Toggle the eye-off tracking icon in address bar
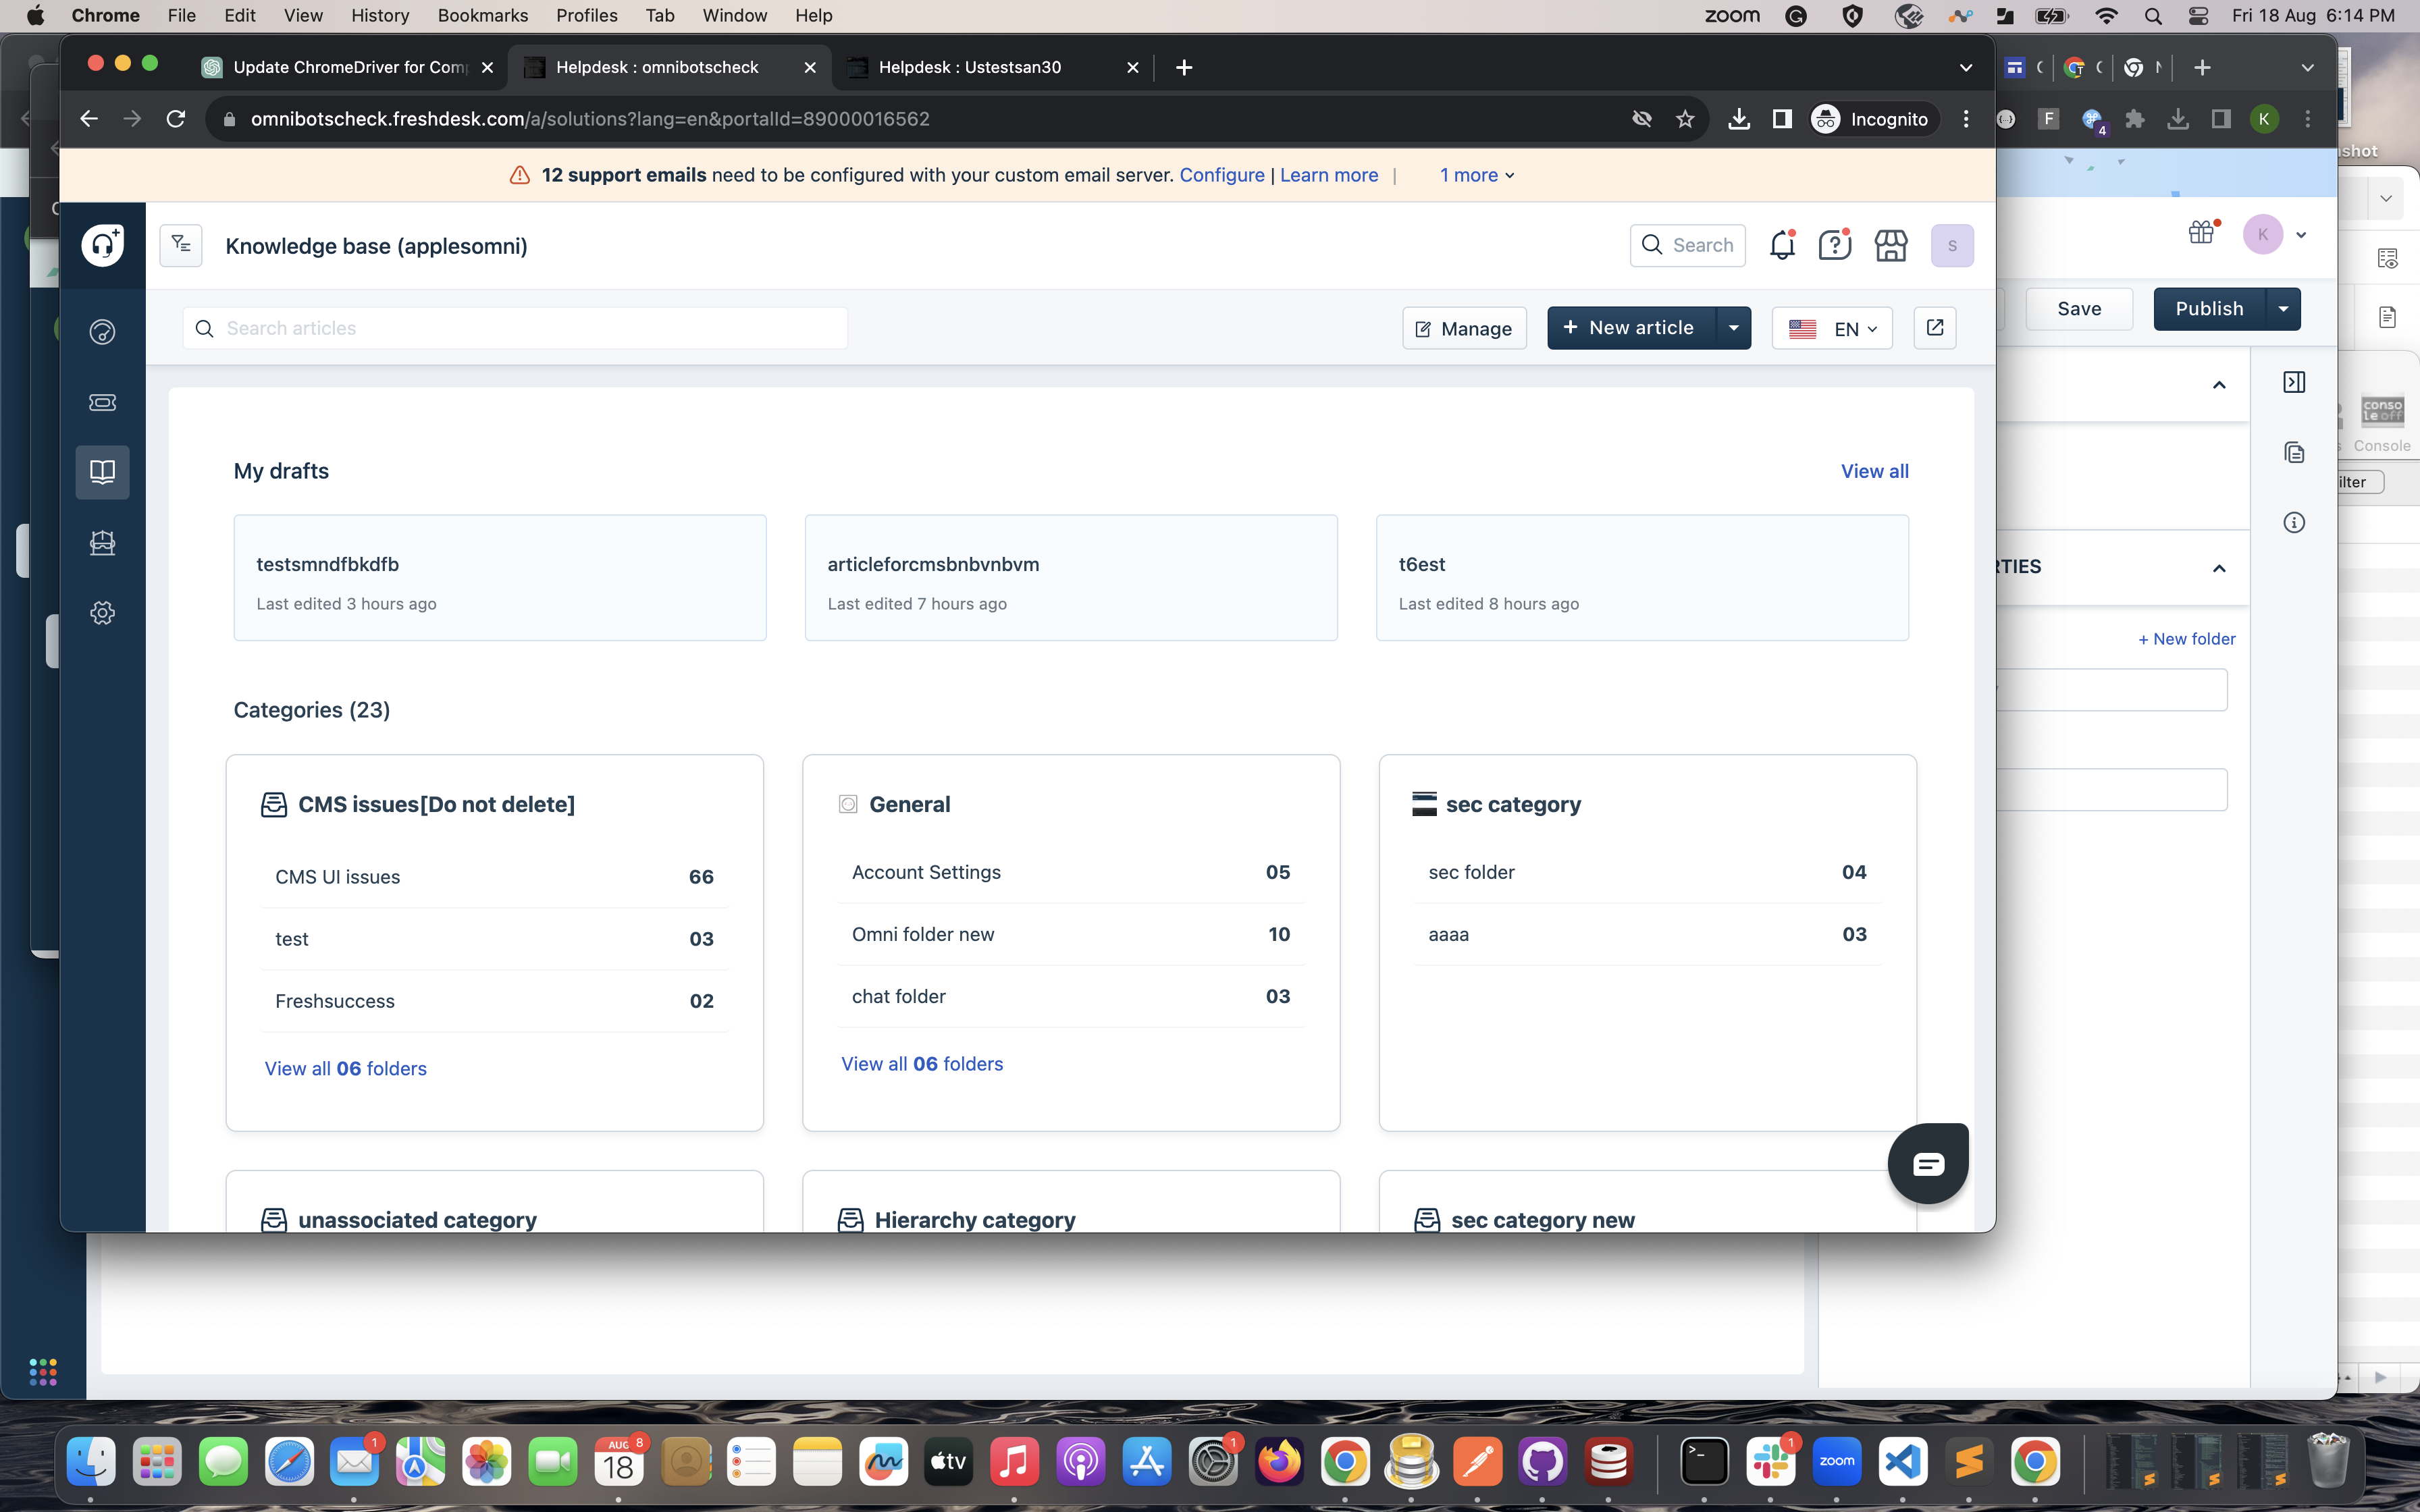 click(1641, 119)
